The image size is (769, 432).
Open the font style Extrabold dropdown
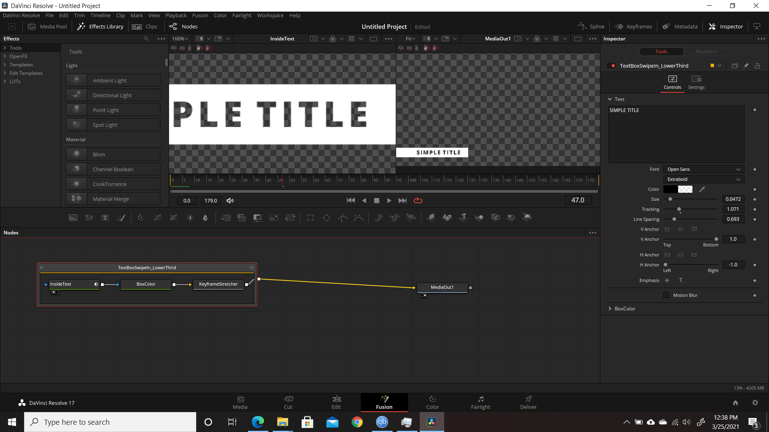[704, 179]
